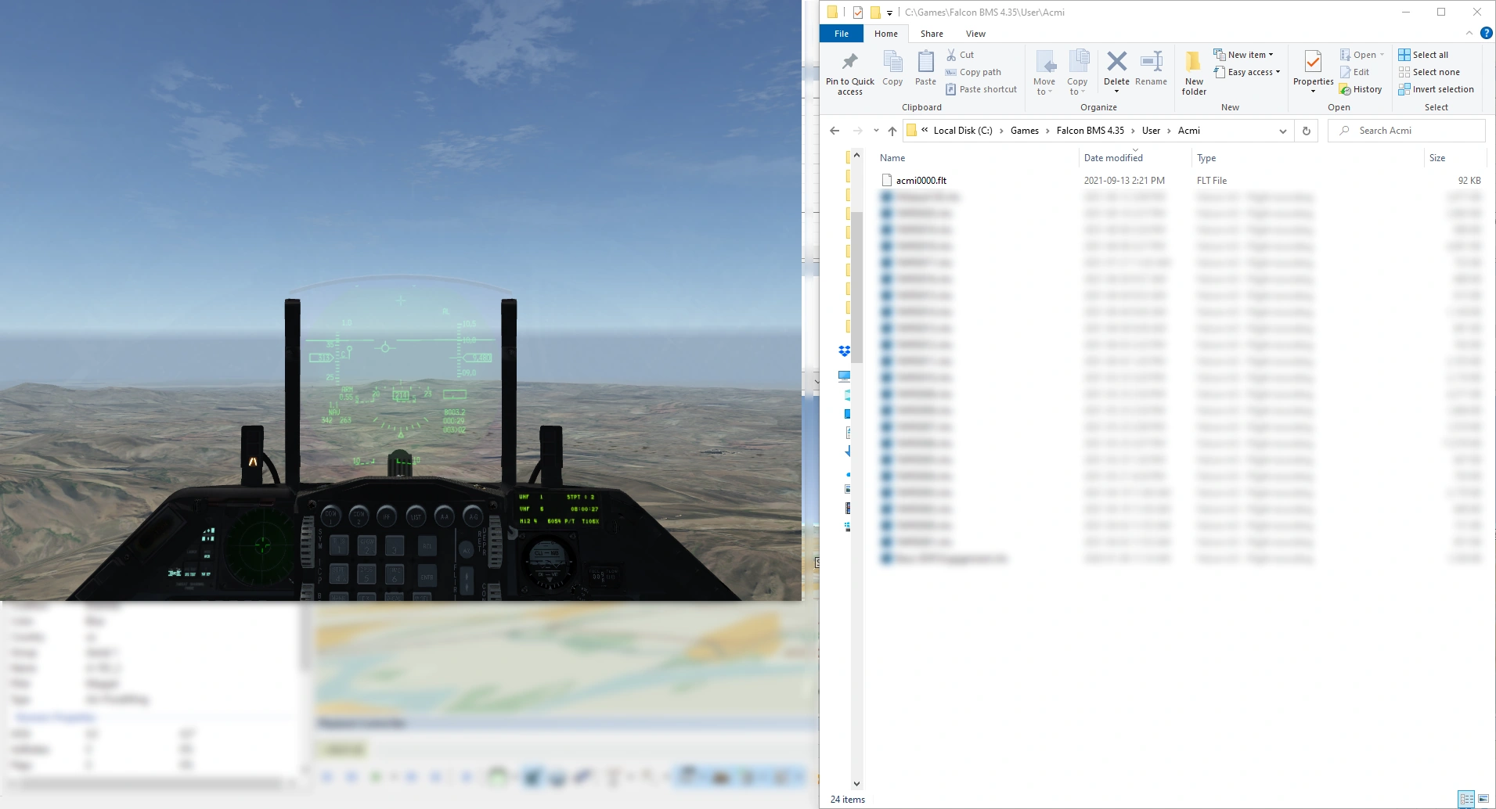Go back using the Back arrow
Image resolution: width=1496 pixels, height=809 pixels.
coord(835,131)
